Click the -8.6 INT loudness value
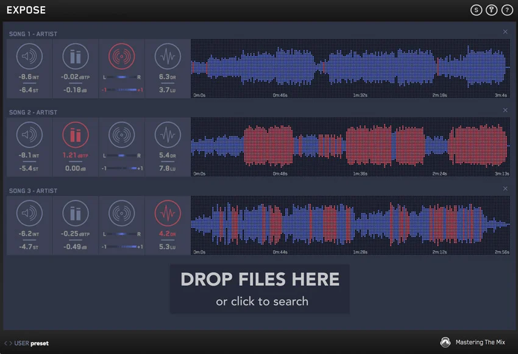Viewport: 518px width, 354px height. [x=29, y=77]
